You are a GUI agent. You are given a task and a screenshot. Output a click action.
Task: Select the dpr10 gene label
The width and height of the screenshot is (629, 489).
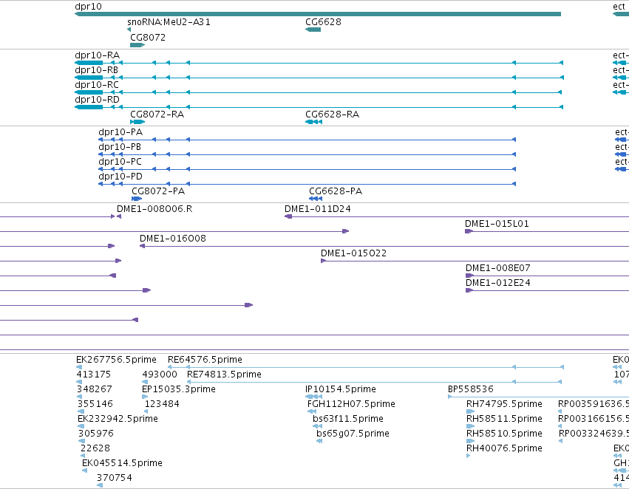pos(88,7)
